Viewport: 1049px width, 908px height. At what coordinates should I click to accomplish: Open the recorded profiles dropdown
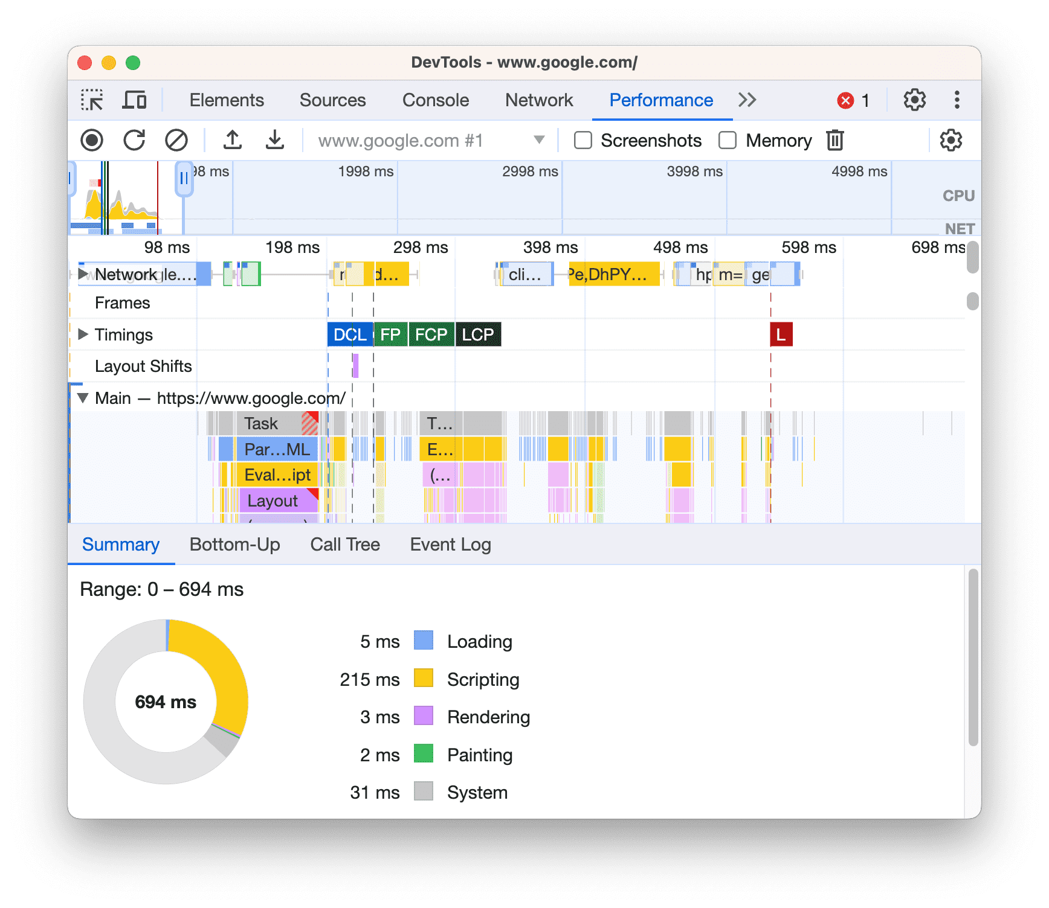538,140
